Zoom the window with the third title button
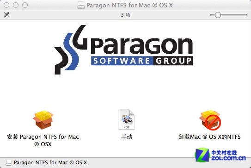Image resolution: width=251 pixels, height=168 pixels. point(25,5)
